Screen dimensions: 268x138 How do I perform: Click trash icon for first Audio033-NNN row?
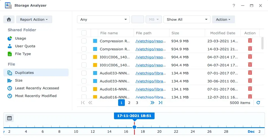250,73
